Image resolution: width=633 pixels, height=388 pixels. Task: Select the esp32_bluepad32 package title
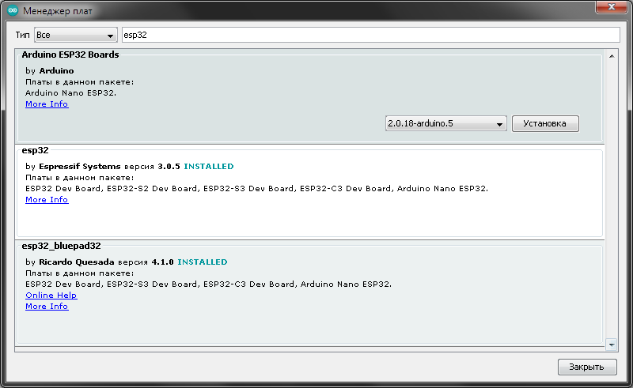tap(62, 246)
